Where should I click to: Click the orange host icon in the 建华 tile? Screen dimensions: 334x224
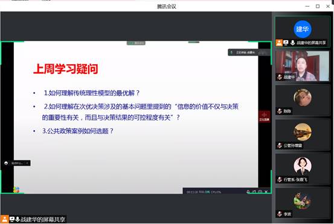(279, 43)
